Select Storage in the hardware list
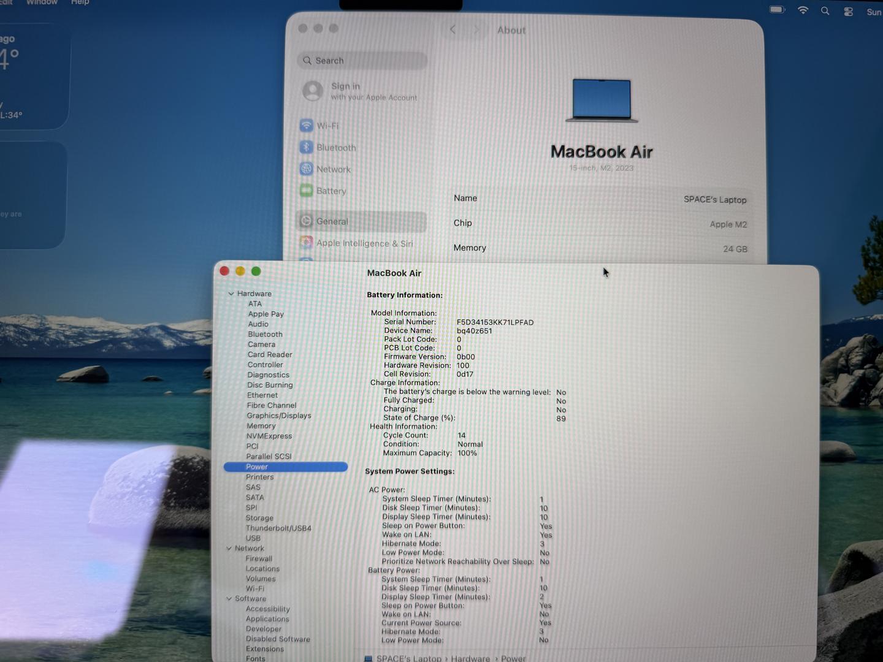 click(x=259, y=518)
